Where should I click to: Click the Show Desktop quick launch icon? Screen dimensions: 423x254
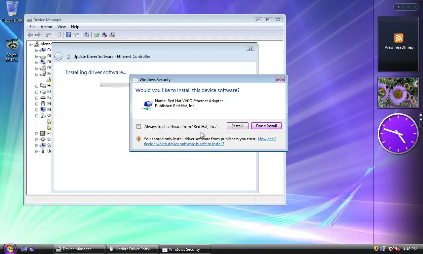pyautogui.click(x=24, y=249)
